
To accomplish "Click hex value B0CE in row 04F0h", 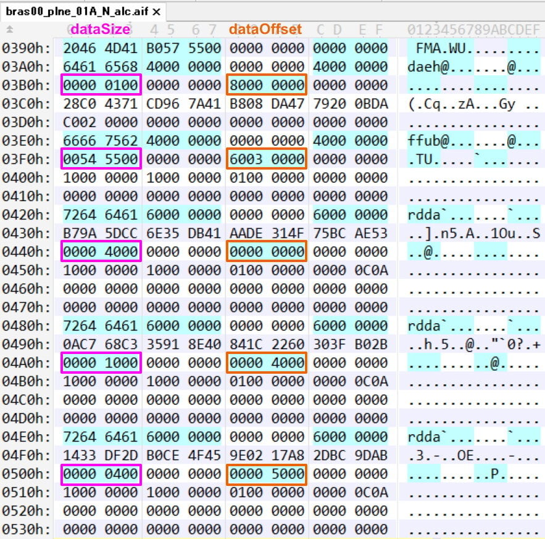I will tap(163, 455).
